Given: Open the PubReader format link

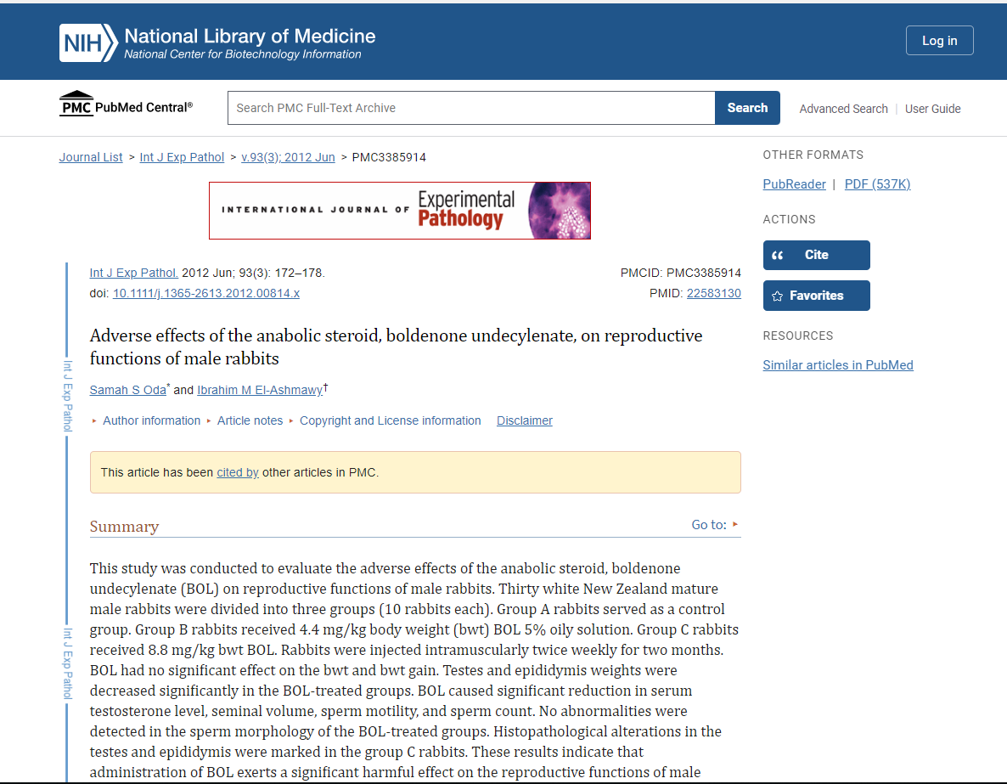Looking at the screenshot, I should coord(794,184).
